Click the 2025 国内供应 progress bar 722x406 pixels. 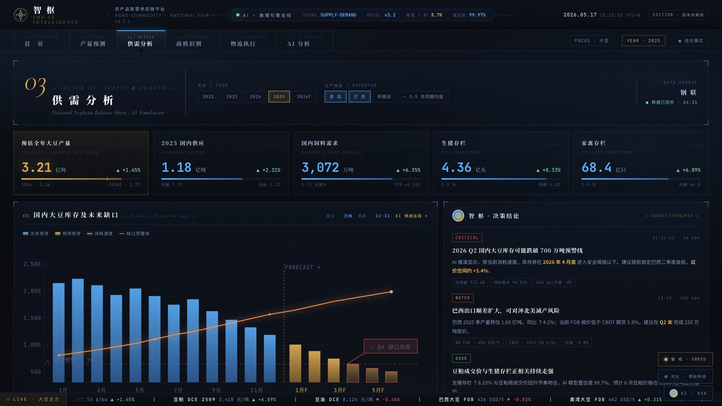coord(221,179)
